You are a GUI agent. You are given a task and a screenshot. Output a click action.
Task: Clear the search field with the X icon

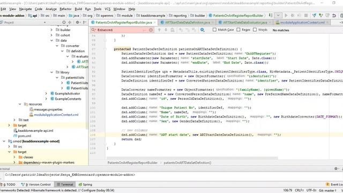(151, 30)
